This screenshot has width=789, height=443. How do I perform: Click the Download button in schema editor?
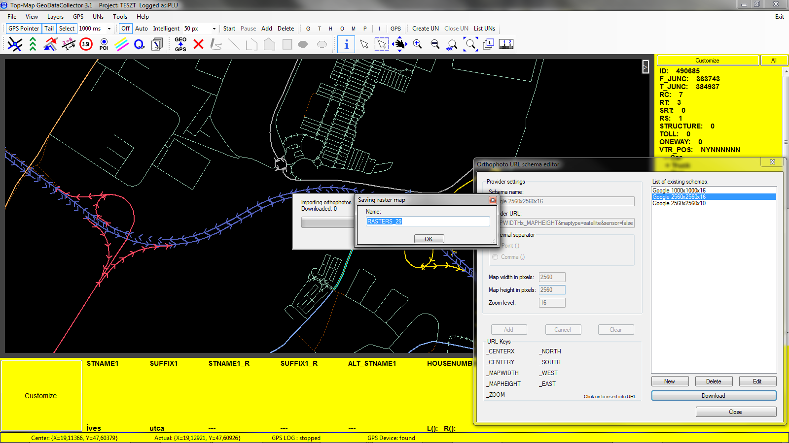click(714, 396)
